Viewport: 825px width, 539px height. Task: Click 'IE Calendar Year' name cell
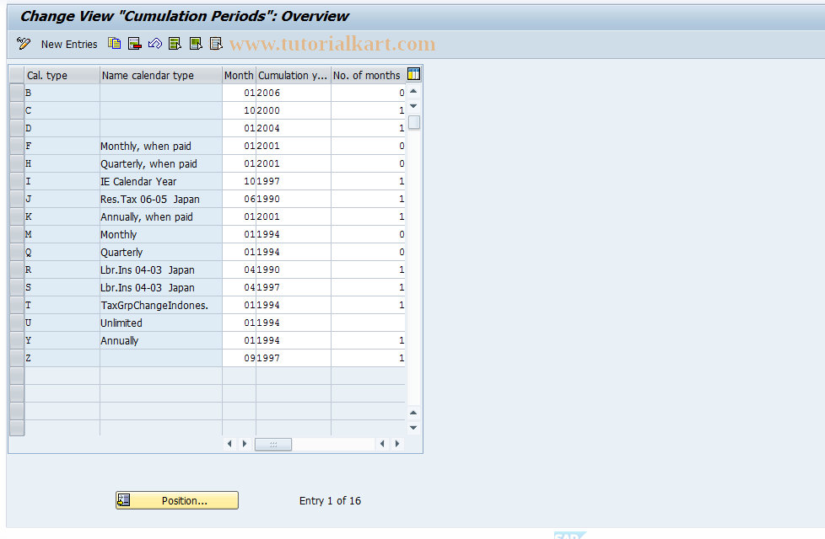click(x=161, y=181)
